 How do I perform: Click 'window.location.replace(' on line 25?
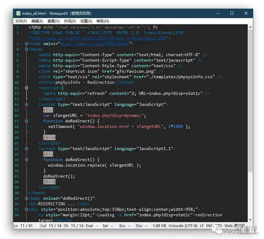tap(78, 165)
